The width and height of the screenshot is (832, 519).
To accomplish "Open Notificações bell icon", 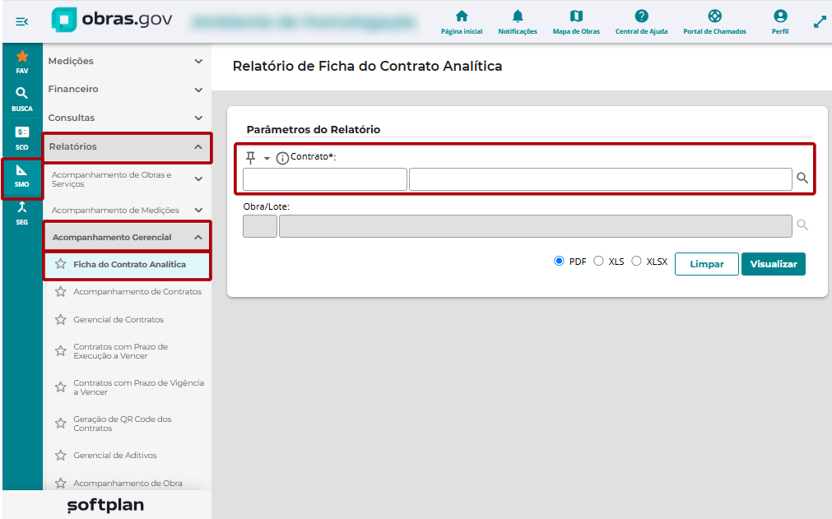I will [x=518, y=22].
